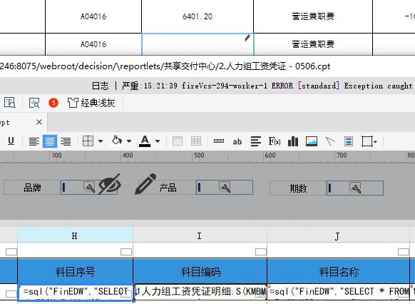Image resolution: width=415 pixels, height=304 pixels.
Task: Select 期数 label widget
Action: click(x=298, y=188)
